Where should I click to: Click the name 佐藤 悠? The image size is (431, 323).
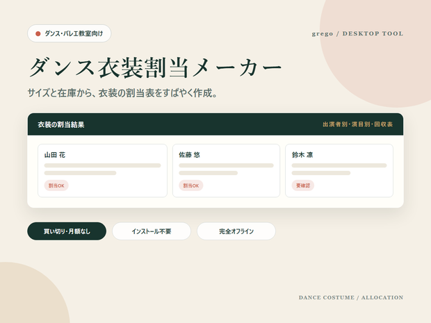(x=189, y=155)
